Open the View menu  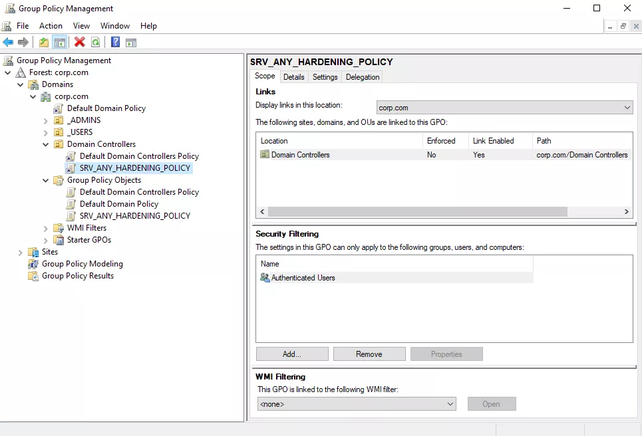(81, 26)
